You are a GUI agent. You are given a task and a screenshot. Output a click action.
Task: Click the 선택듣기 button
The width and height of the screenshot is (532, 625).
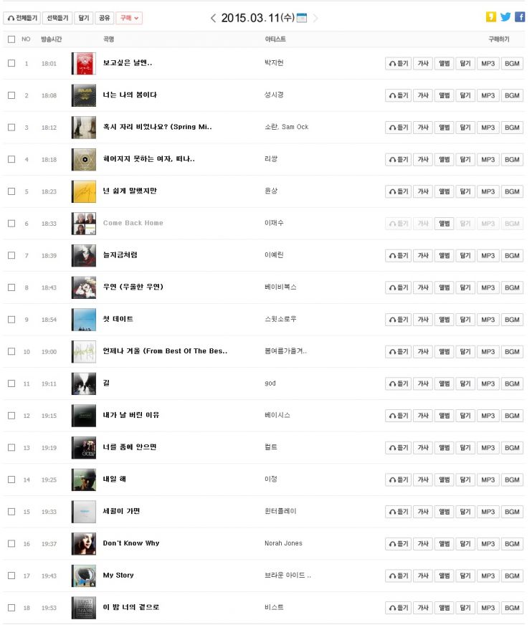coord(57,18)
